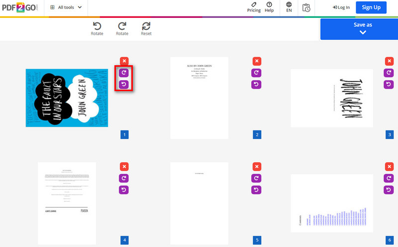Rotate all pages counterclockwise in toolbar
The image size is (398, 247).
point(97,29)
